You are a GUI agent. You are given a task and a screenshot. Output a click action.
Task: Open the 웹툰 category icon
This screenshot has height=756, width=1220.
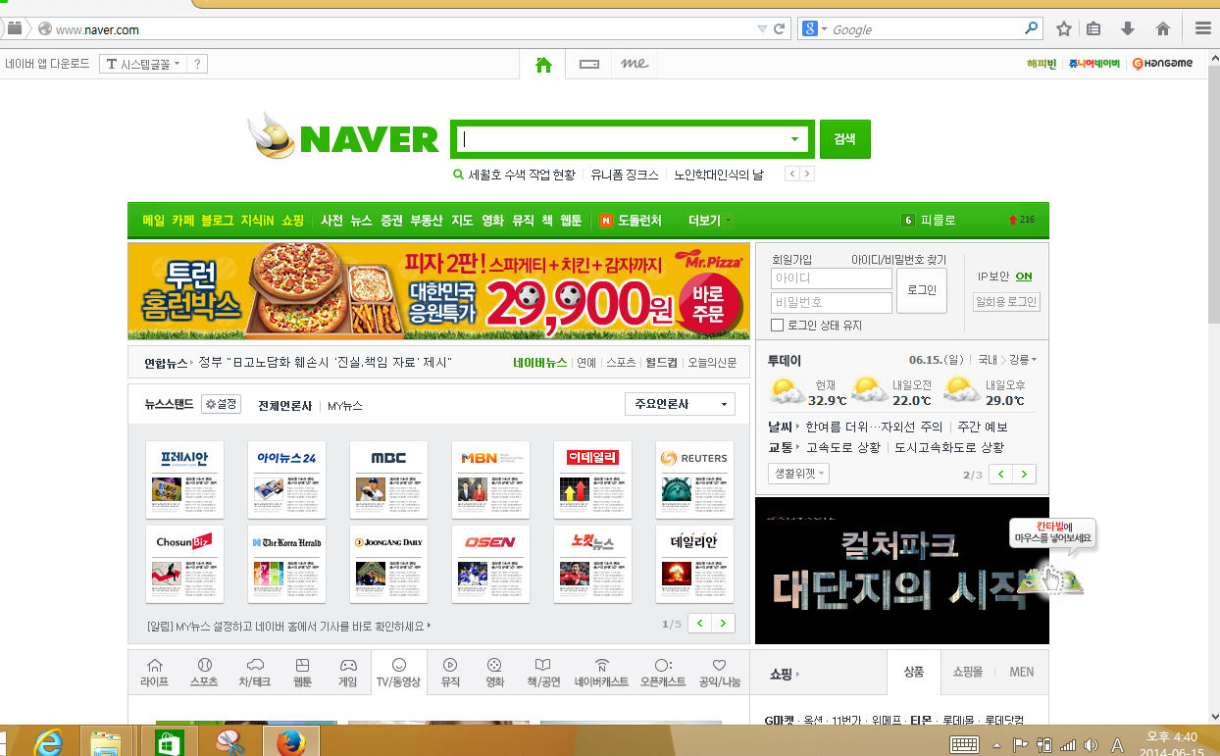coord(302,673)
